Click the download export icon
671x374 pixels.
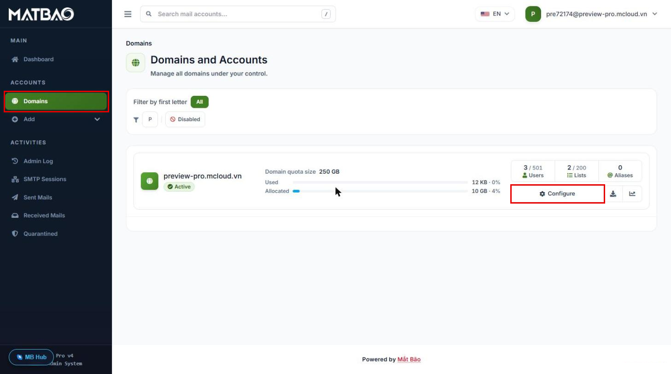pyautogui.click(x=613, y=194)
